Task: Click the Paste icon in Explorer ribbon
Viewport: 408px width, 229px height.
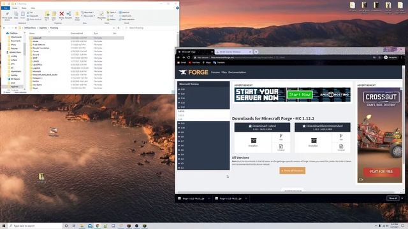Action: 23,14
